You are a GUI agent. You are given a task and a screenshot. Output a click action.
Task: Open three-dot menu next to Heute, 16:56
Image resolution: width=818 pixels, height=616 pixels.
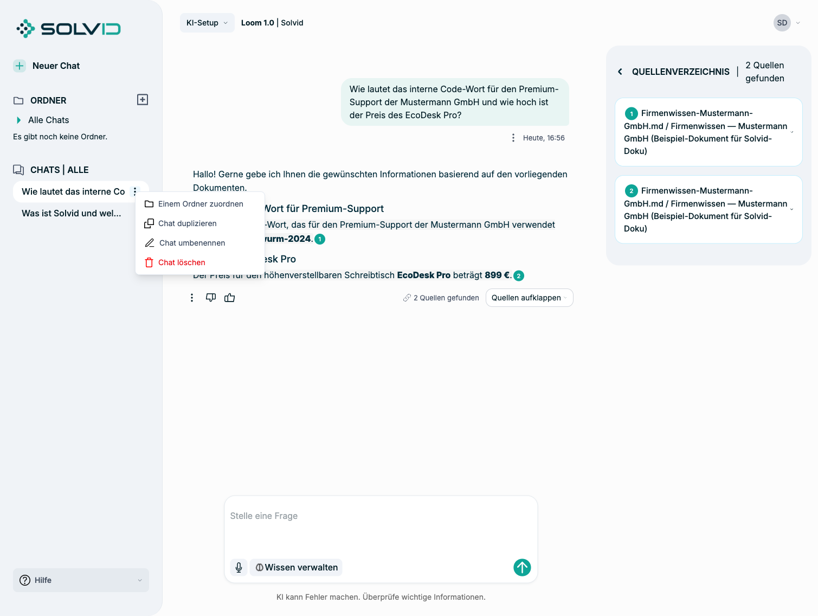[513, 138]
